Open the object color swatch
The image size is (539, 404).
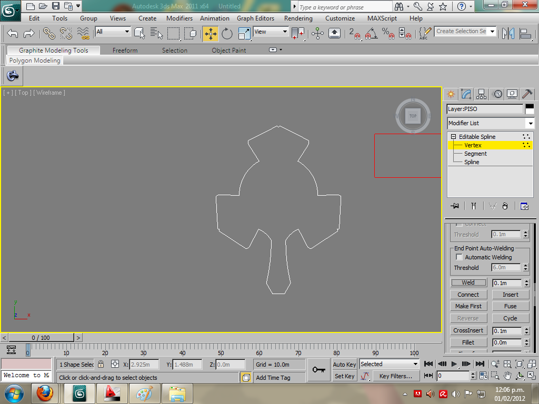[x=530, y=109]
